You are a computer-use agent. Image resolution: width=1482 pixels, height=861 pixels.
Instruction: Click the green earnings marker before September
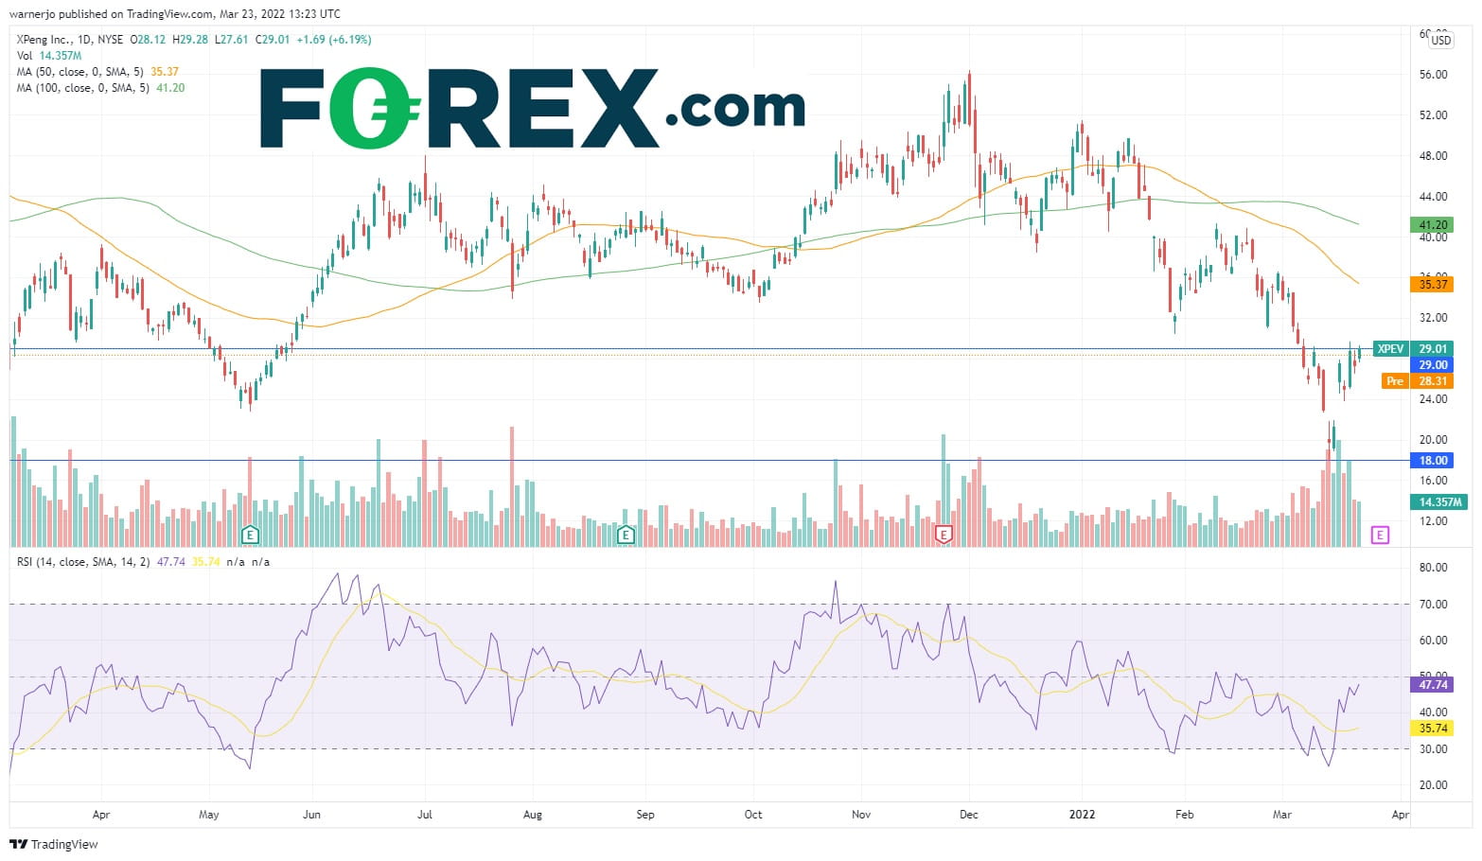tap(626, 535)
